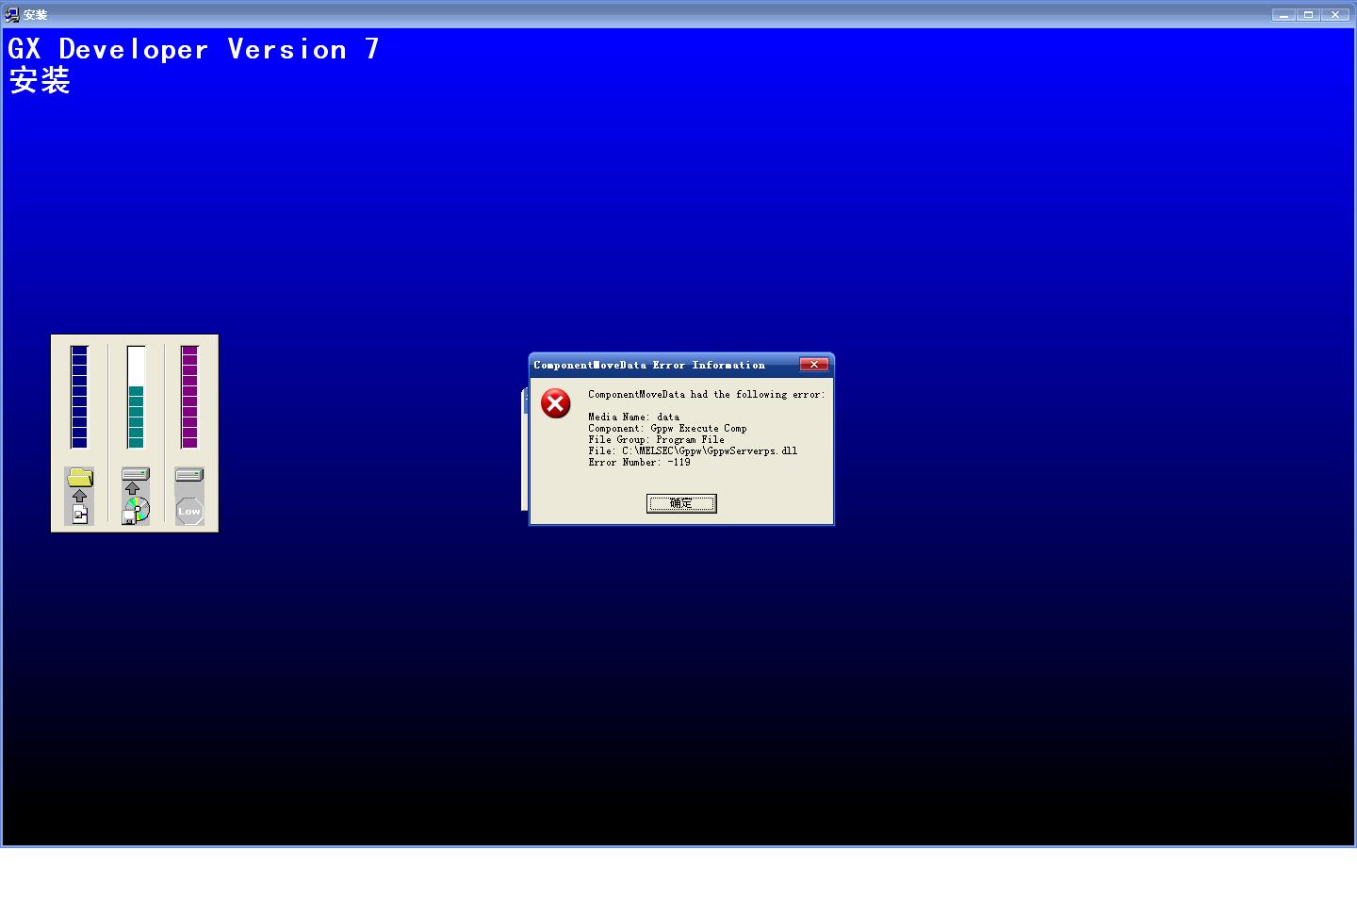The width and height of the screenshot is (1357, 916).
Task: Click the red error X icon
Action: (x=555, y=403)
